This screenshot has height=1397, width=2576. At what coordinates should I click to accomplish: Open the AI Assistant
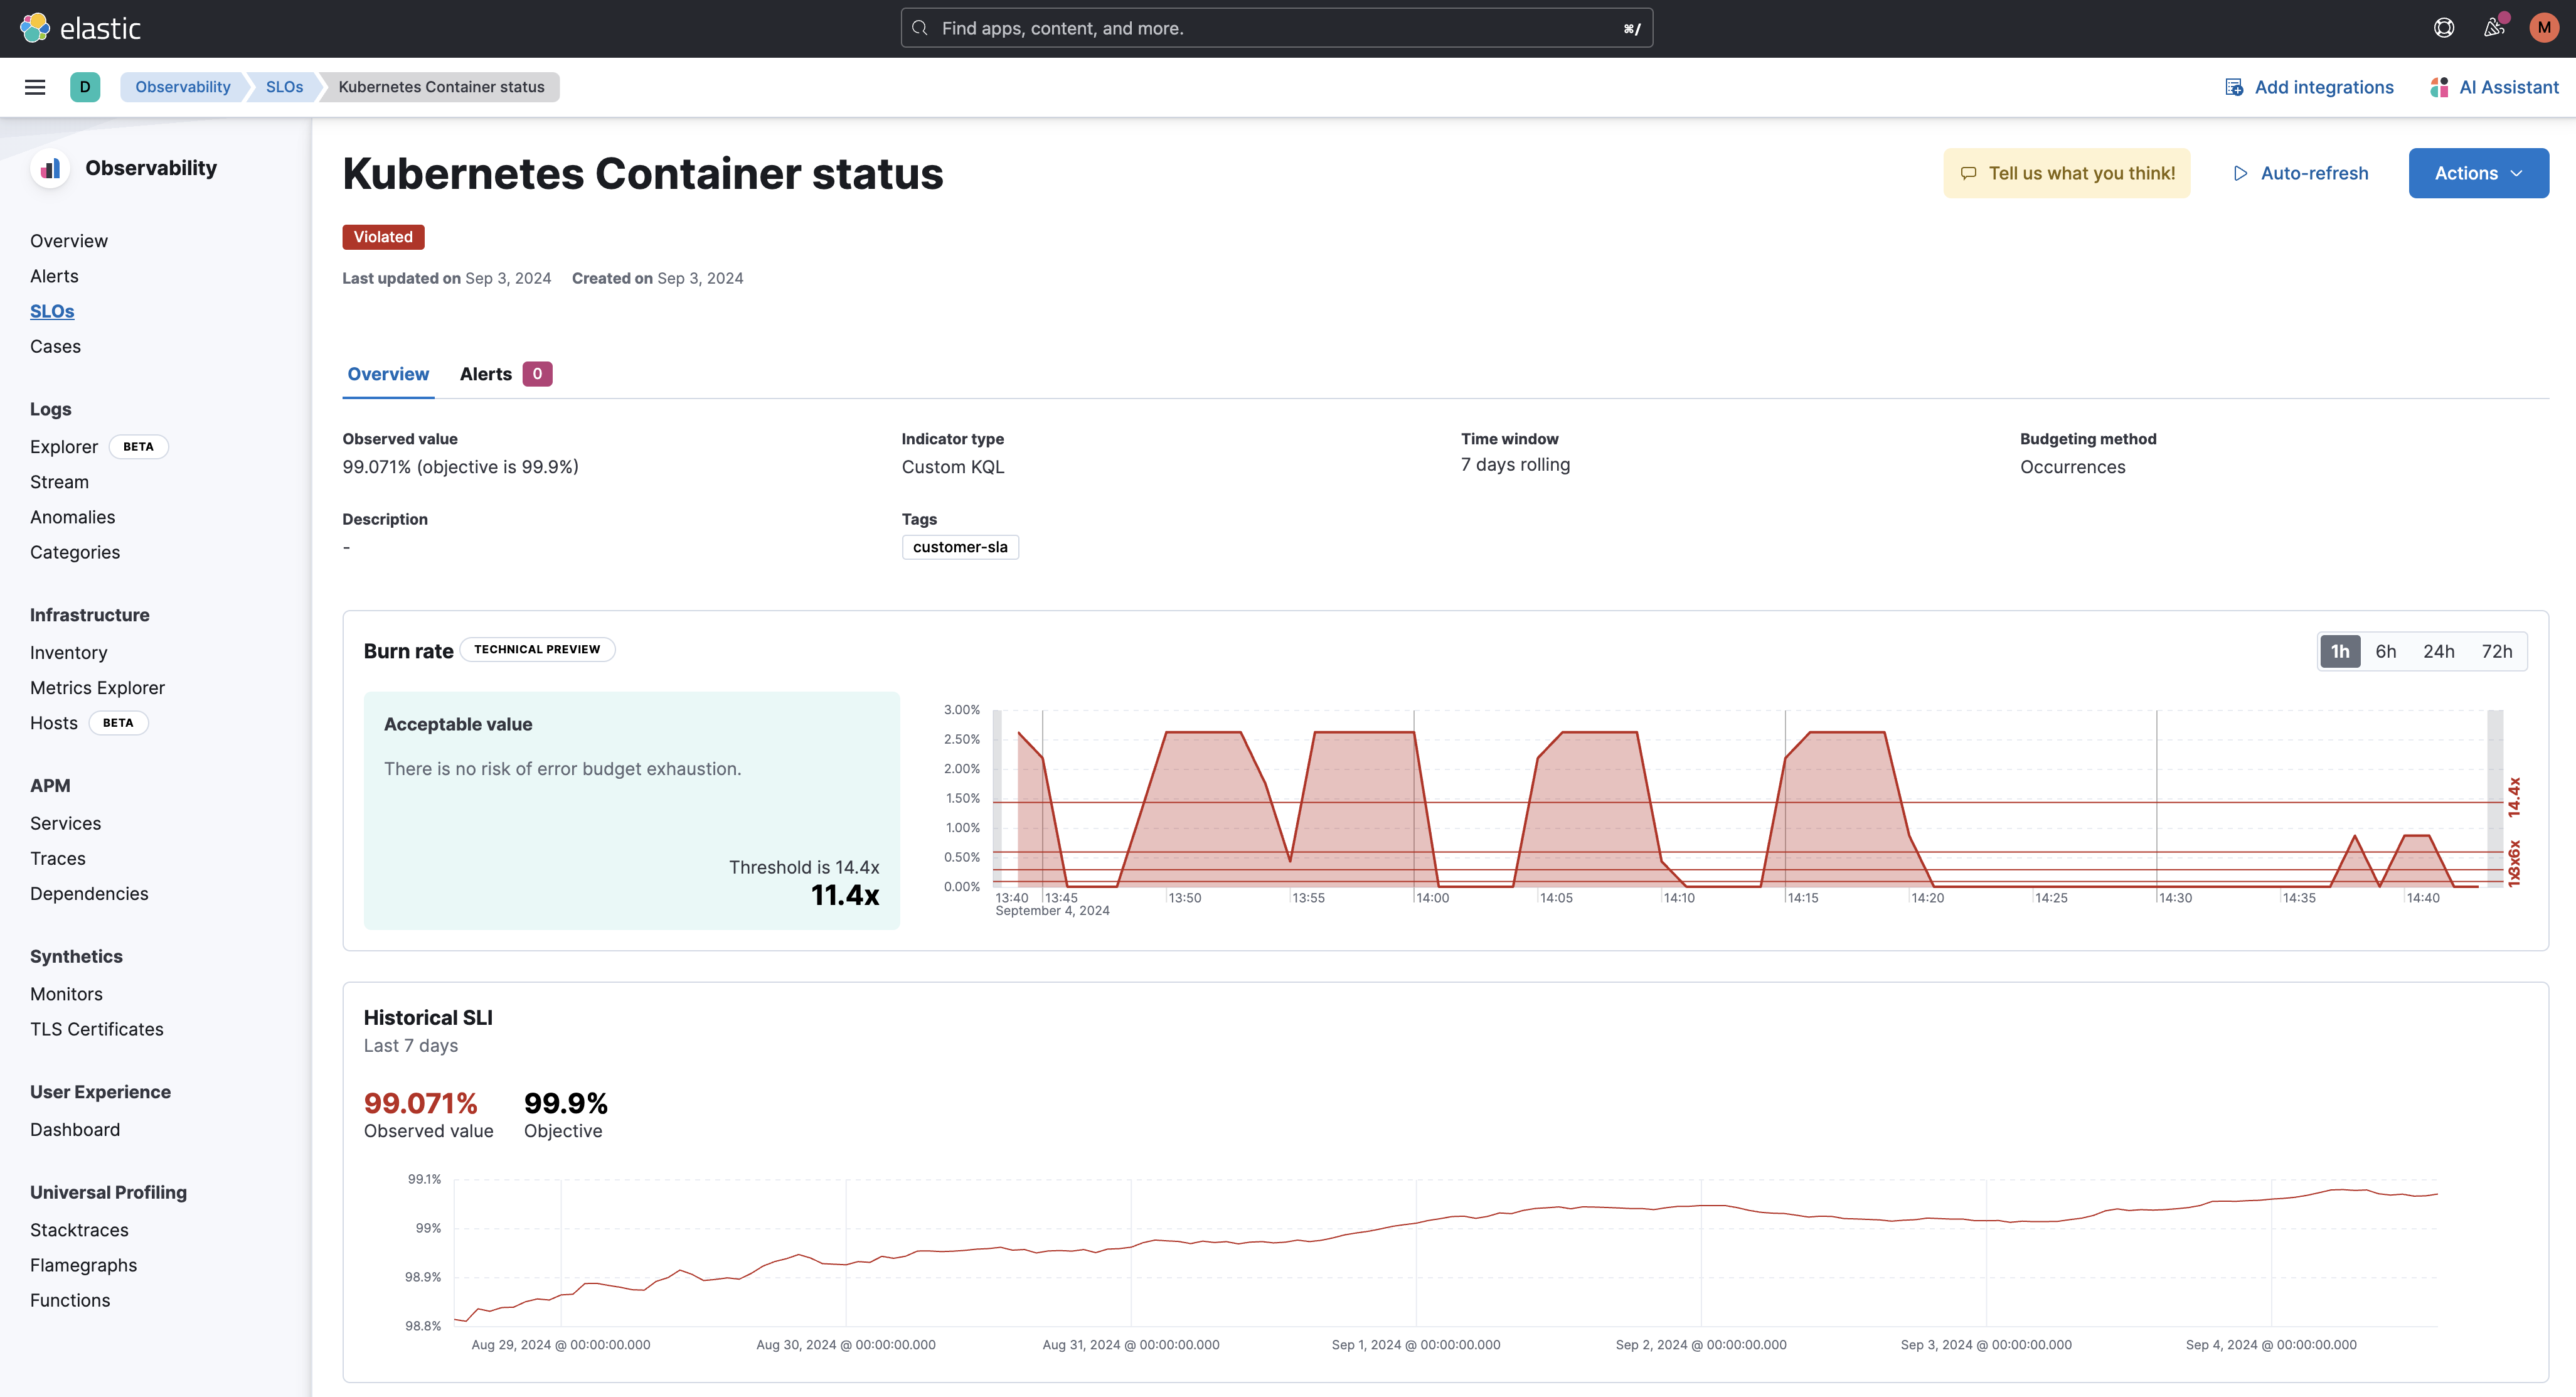[x=2494, y=87]
